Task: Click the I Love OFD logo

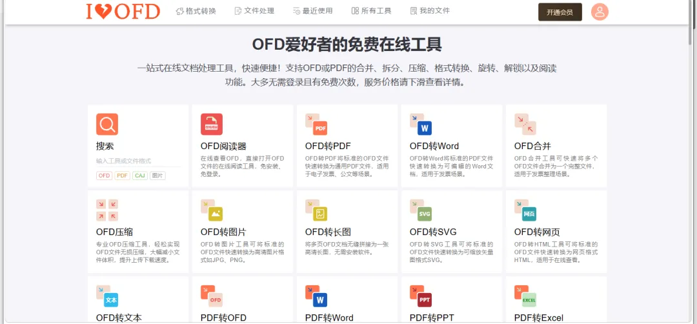Action: 123,11
